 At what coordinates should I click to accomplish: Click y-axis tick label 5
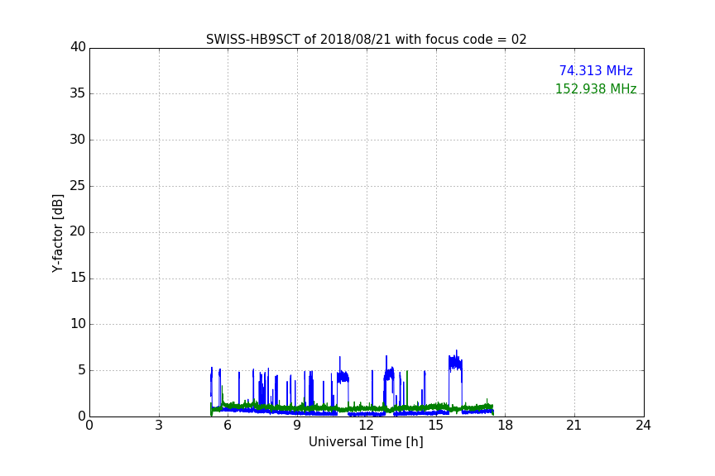tap(82, 370)
